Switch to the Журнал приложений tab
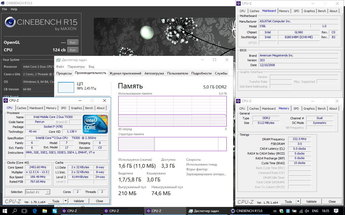345x215 pixels. [x=125, y=73]
